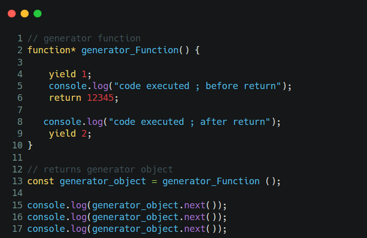Click line number 3
This screenshot has width=367, height=238.
tap(20, 62)
